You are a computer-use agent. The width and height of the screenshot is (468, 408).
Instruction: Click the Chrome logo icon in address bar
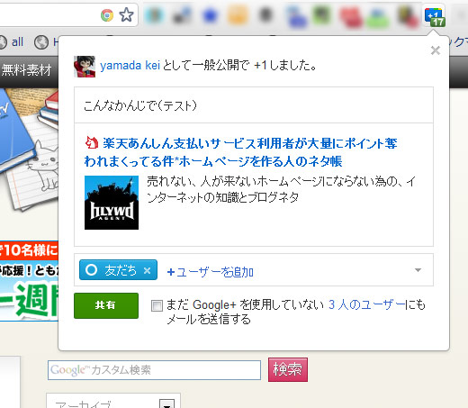[107, 15]
